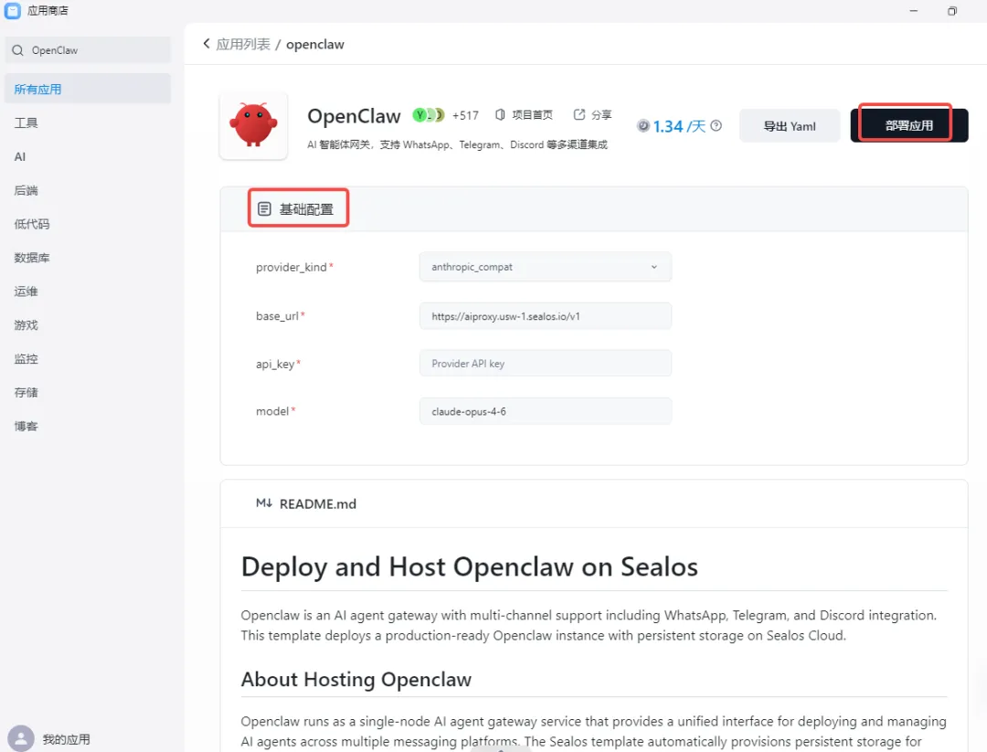Restore down the App Store window
The image size is (987, 752).
tap(951, 11)
